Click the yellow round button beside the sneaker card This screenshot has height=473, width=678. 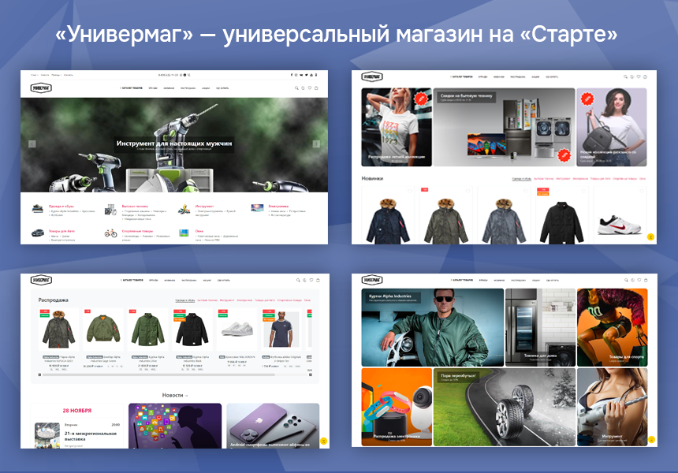(650, 236)
